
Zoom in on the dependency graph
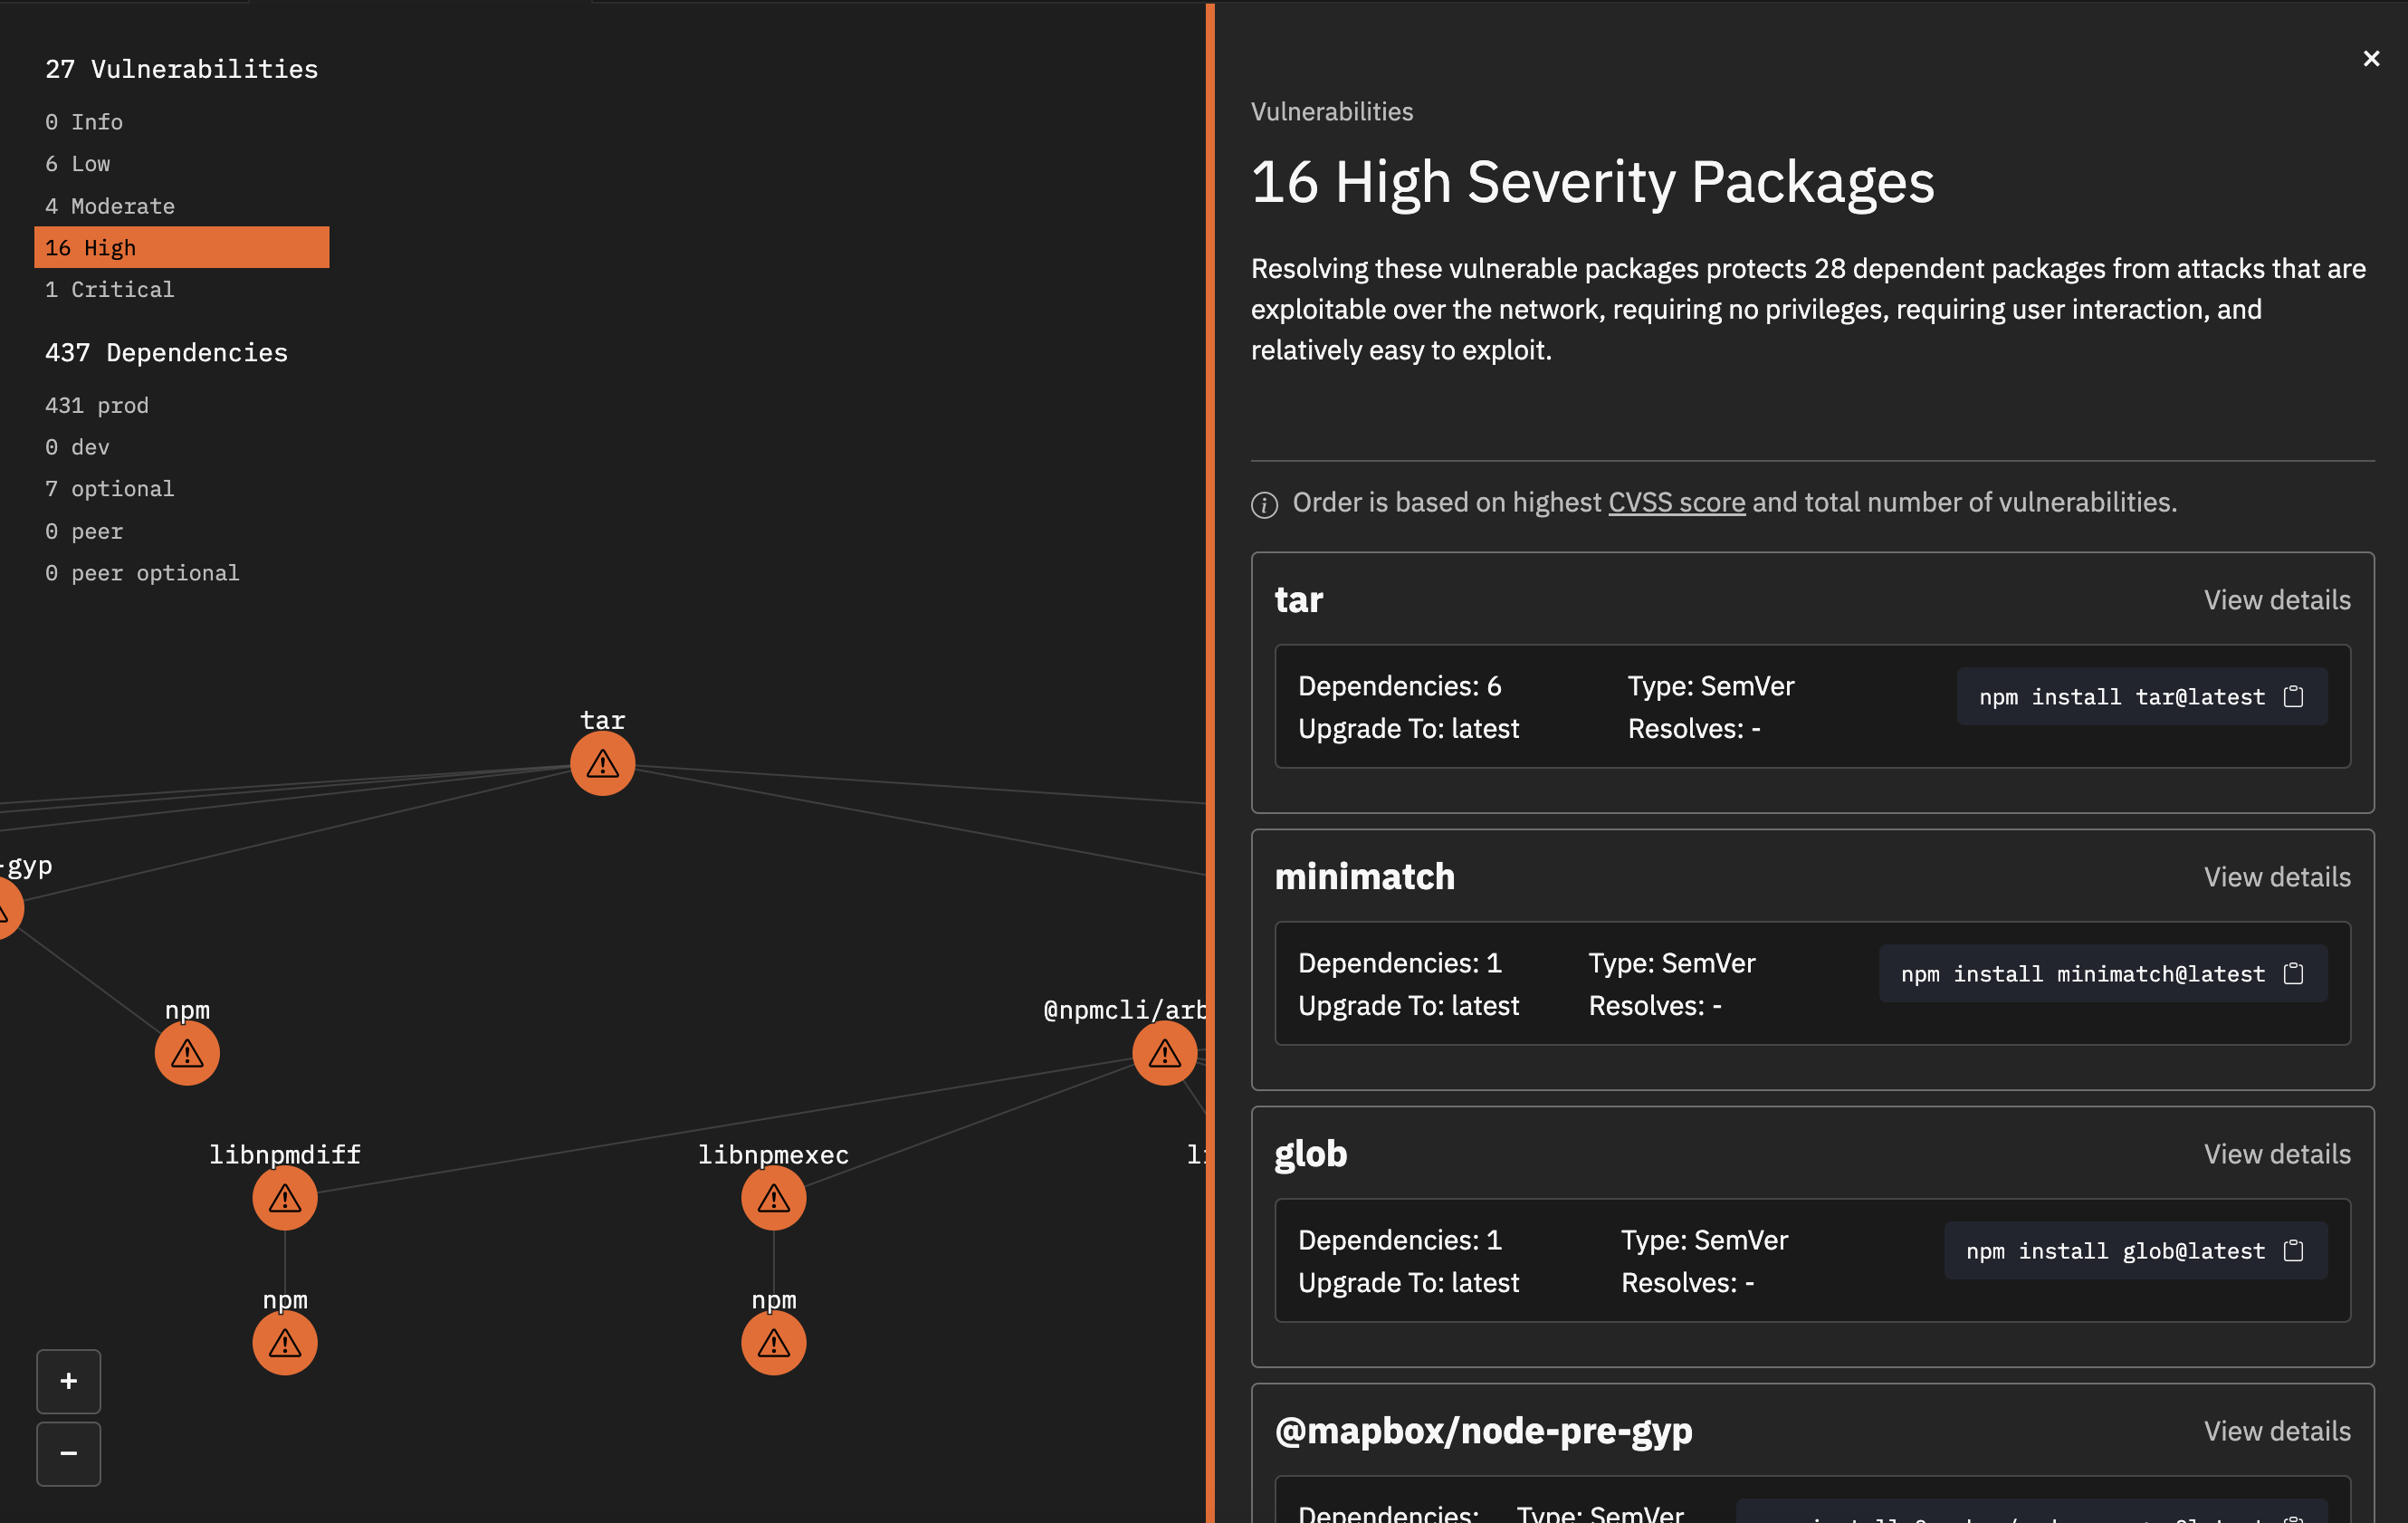point(68,1381)
